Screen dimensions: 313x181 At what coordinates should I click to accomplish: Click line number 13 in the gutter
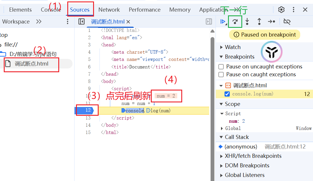pos(88,118)
